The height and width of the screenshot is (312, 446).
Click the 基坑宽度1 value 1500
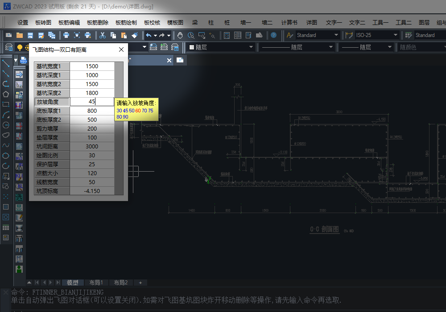click(x=92, y=66)
